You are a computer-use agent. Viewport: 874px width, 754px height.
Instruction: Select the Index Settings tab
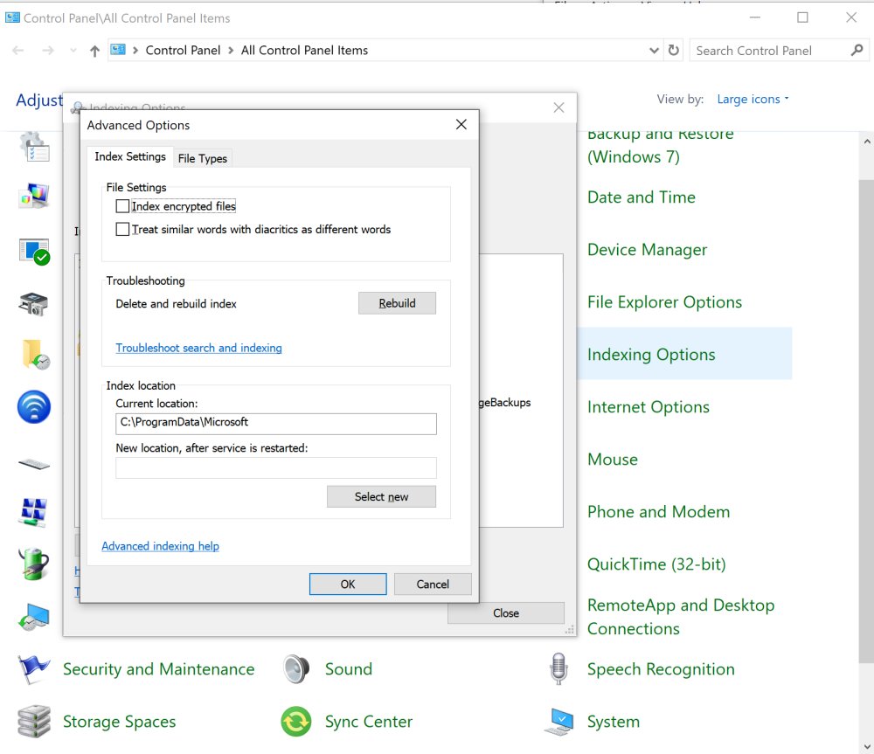tap(130, 156)
